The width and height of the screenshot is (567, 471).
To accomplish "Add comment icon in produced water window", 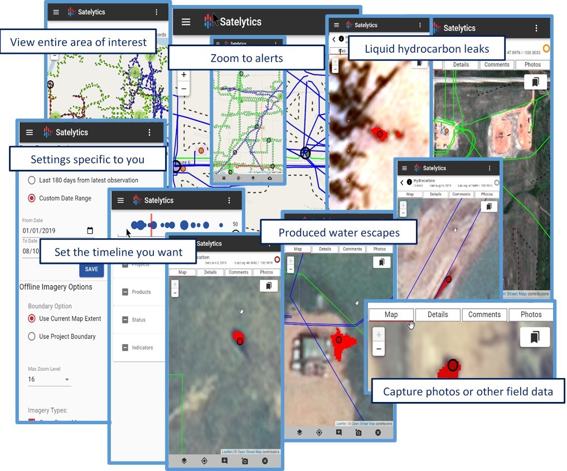I will (x=339, y=433).
